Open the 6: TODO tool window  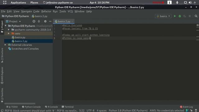(12, 107)
